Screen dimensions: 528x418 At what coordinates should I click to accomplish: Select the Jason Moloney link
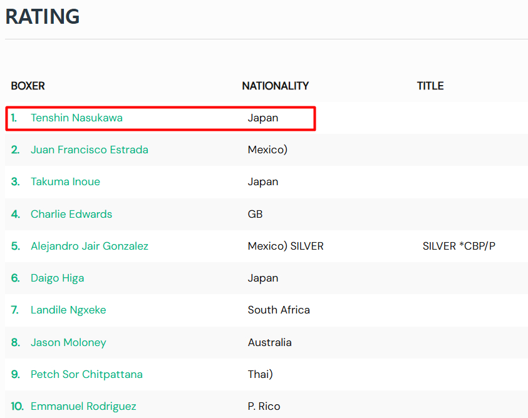tap(68, 342)
